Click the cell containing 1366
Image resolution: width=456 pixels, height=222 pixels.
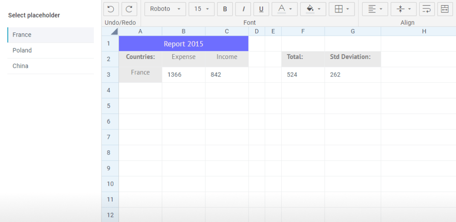click(184, 75)
